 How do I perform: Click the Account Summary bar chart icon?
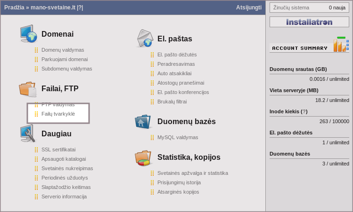click(x=341, y=45)
